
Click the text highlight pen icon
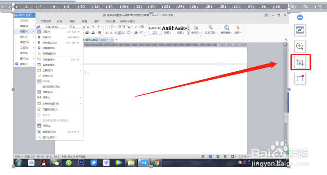[x=87, y=32]
